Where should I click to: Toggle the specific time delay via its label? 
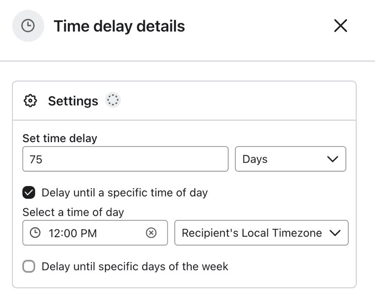coord(124,193)
